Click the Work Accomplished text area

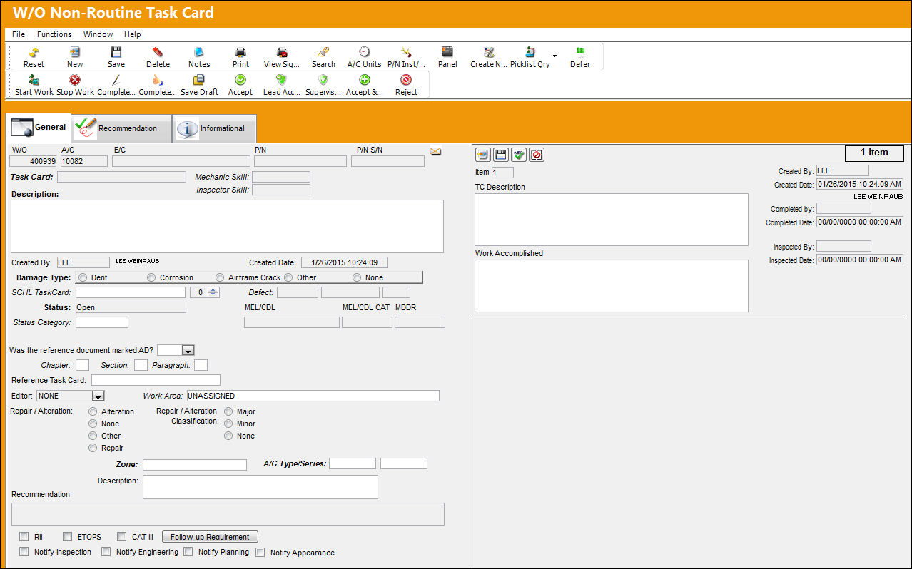pyautogui.click(x=612, y=286)
